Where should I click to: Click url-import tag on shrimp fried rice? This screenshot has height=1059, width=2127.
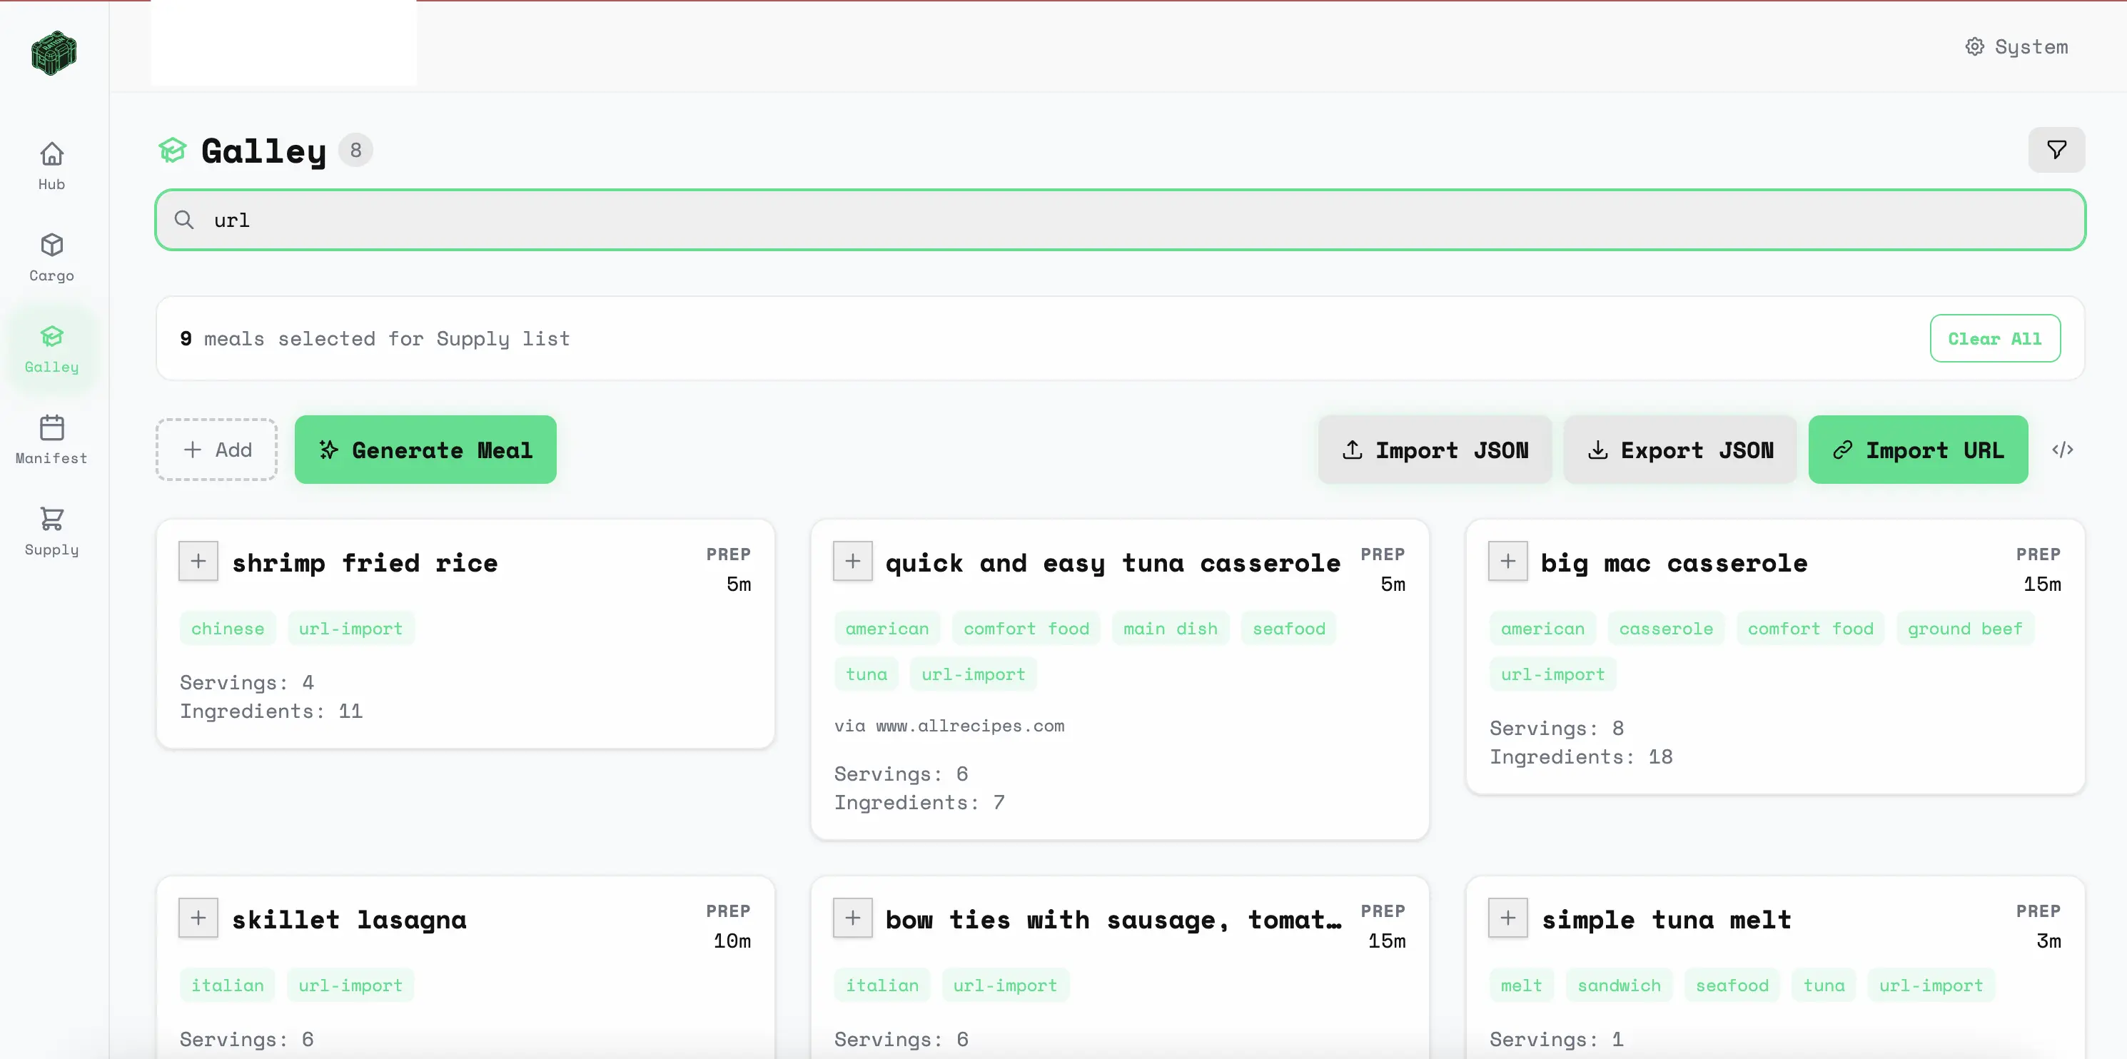(350, 628)
